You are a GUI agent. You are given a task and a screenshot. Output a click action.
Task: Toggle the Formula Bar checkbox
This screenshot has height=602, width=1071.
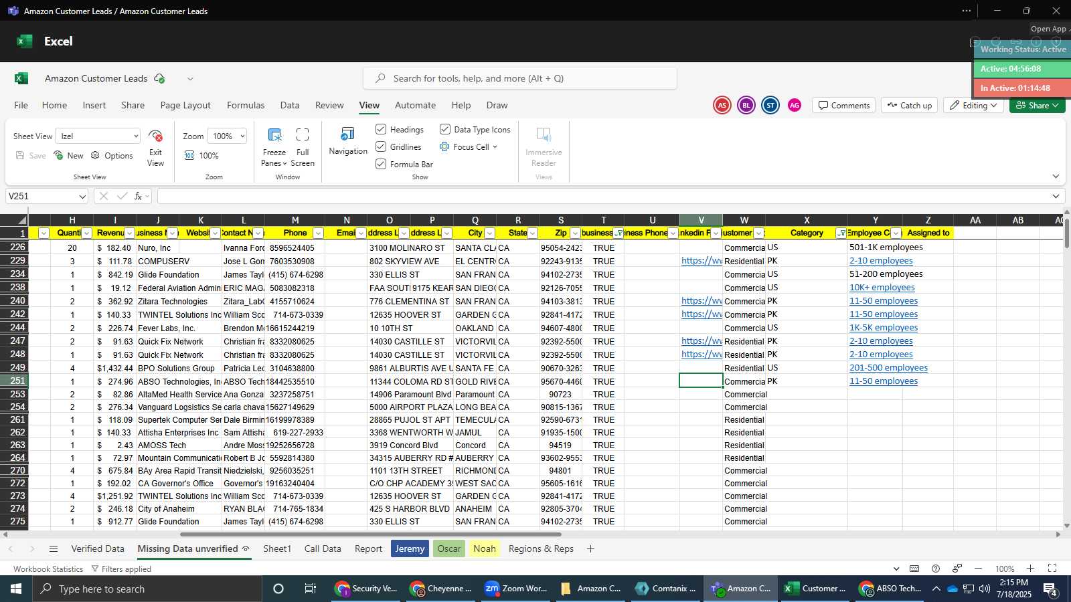[381, 164]
